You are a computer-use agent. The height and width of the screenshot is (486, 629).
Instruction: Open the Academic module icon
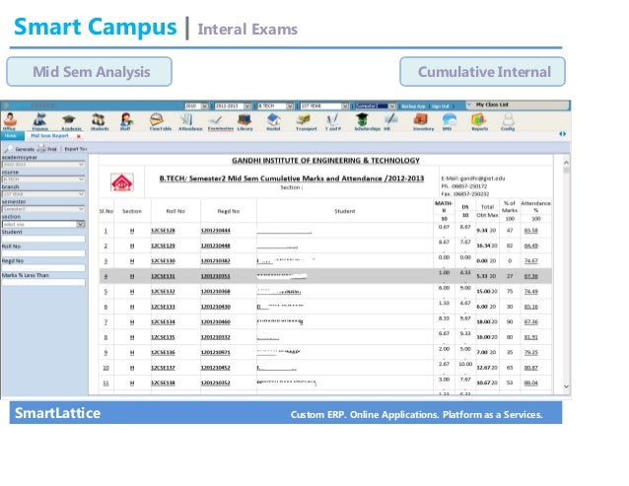pyautogui.click(x=71, y=121)
